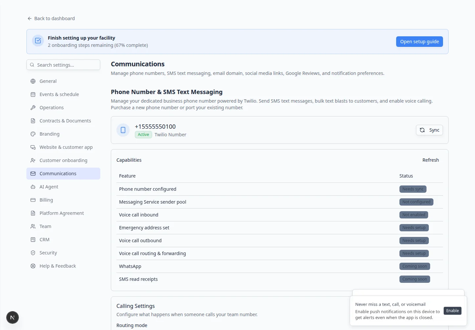Open Security settings
The image size is (475, 330).
point(63,253)
